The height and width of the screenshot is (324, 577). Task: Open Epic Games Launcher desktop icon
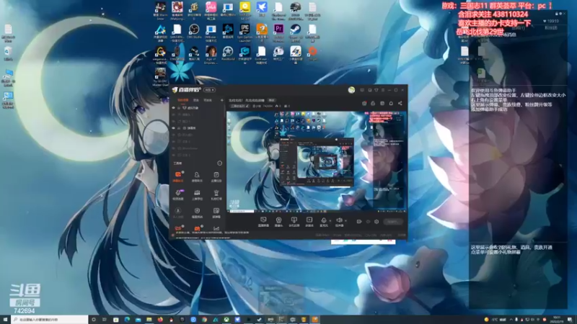pyautogui.click(x=245, y=32)
